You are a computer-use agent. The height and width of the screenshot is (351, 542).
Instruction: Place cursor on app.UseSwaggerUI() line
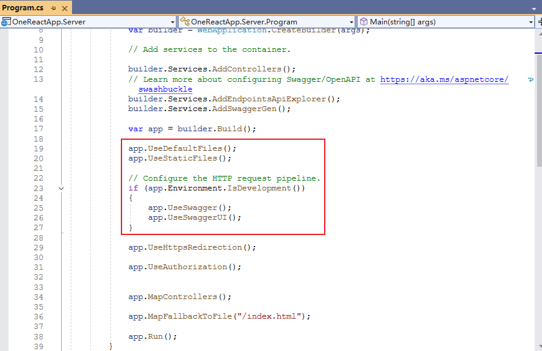pos(194,218)
